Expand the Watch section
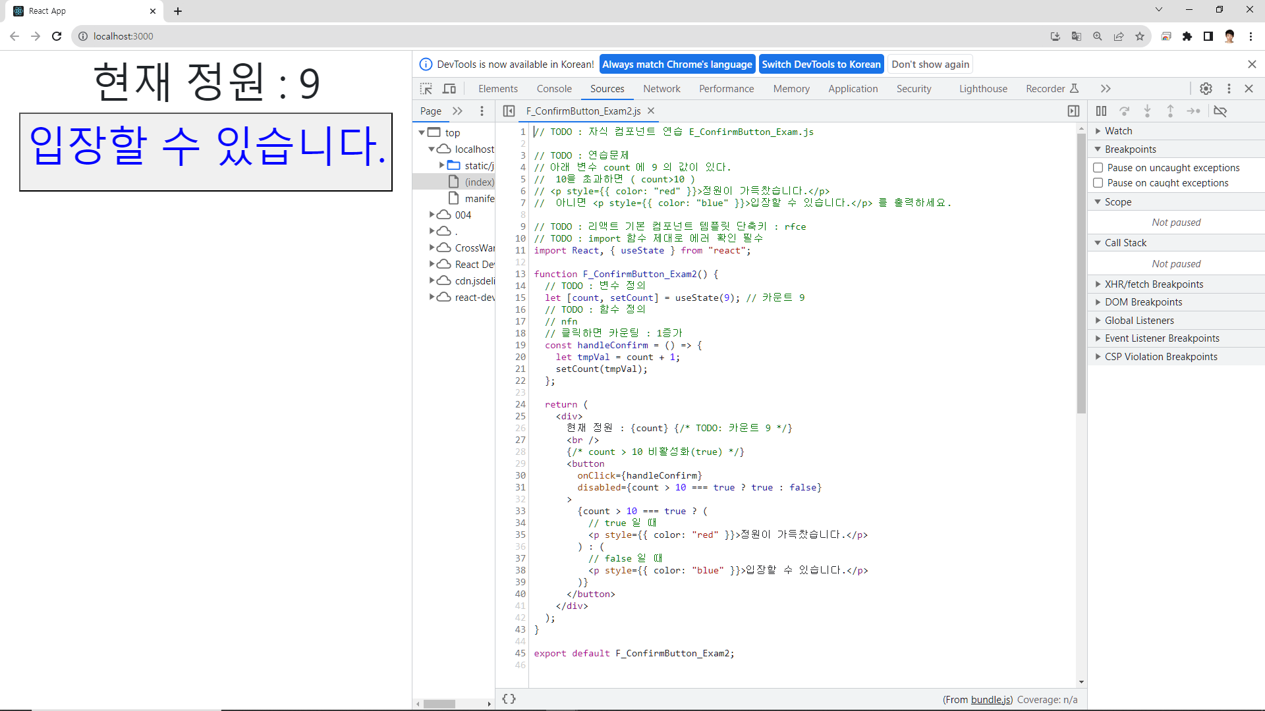The height and width of the screenshot is (711, 1265). coord(1118,131)
